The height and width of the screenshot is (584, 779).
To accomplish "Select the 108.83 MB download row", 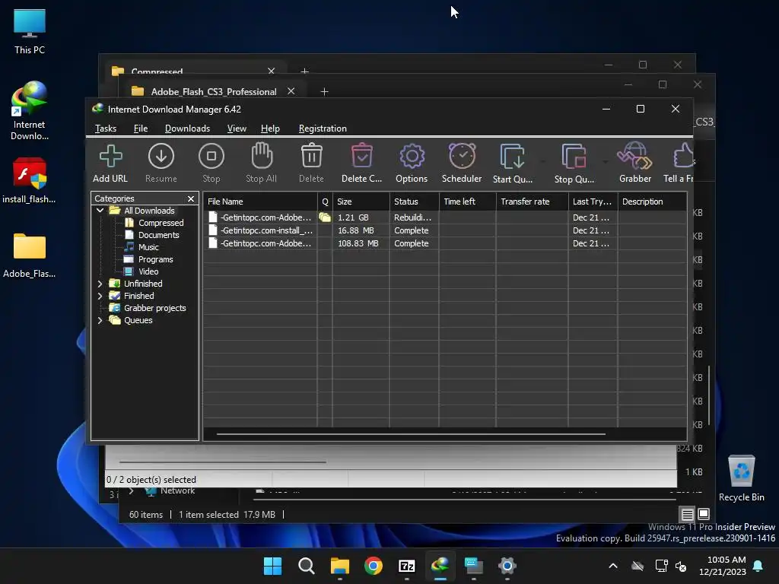I will click(x=444, y=243).
